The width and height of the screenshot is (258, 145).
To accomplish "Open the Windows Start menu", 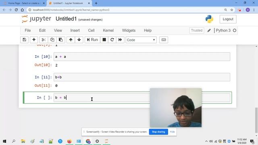I will coord(4,141).
